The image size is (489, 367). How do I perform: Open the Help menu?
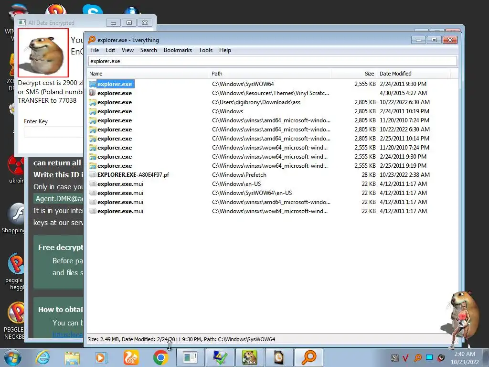point(225,50)
